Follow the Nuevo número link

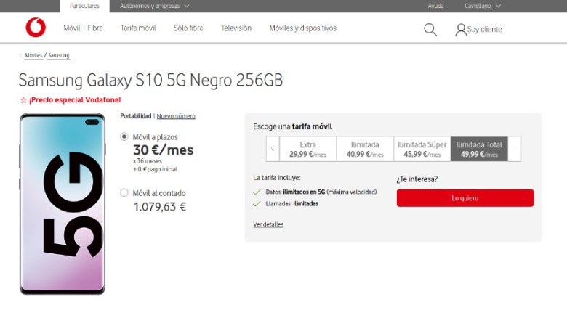click(x=176, y=116)
